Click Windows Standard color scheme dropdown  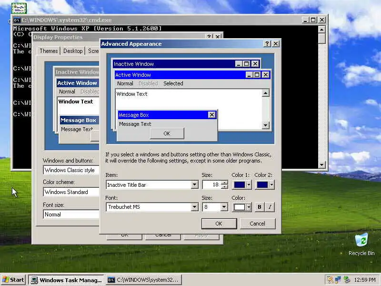[71, 192]
